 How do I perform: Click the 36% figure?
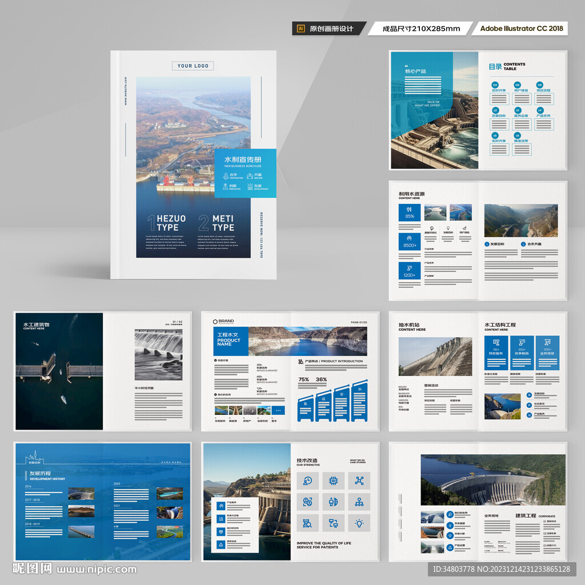(321, 379)
